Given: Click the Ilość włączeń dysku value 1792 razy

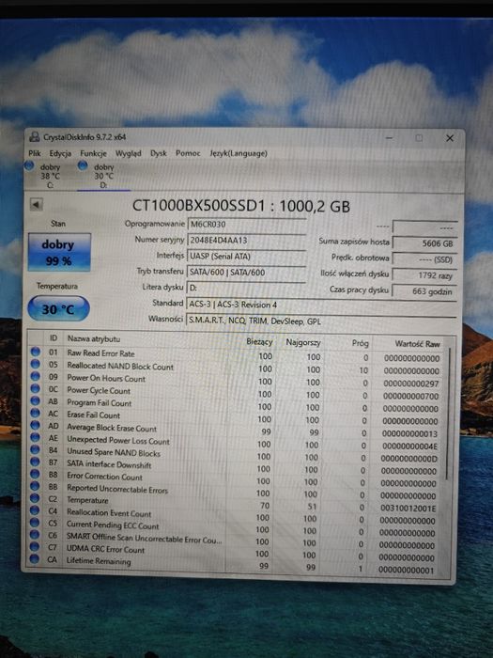Looking at the screenshot, I should point(424,275).
